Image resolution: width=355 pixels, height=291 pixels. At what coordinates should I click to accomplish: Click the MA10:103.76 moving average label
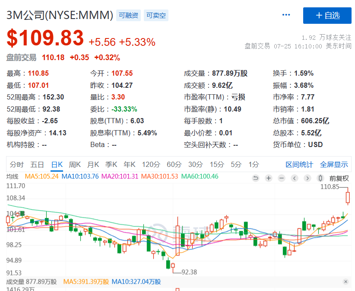tap(80, 176)
